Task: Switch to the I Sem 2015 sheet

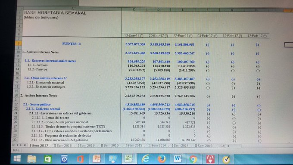Action: click(134, 145)
